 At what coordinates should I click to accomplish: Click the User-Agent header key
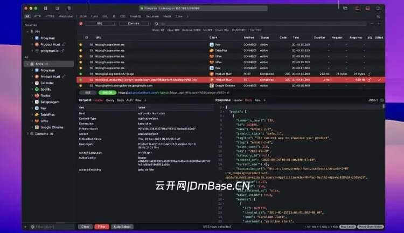click(86, 144)
